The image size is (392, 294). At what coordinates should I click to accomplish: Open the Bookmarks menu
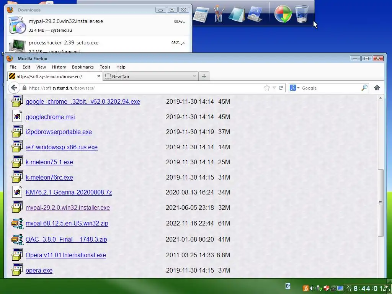click(x=83, y=67)
